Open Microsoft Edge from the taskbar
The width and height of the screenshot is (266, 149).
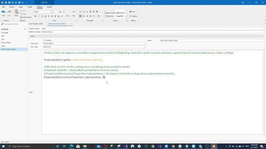pos(71,146)
